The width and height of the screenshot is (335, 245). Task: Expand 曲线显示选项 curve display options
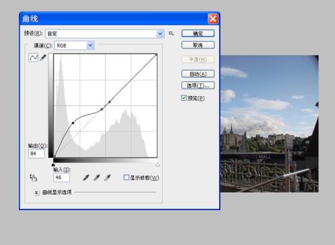click(x=36, y=193)
